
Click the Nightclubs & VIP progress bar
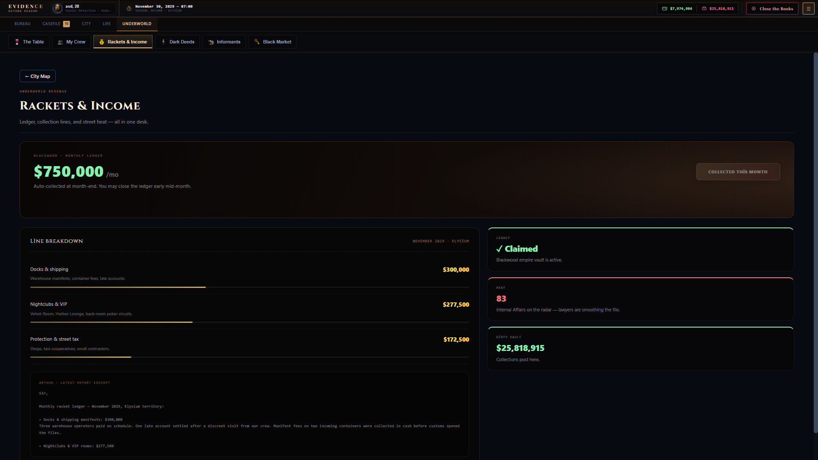[250, 322]
